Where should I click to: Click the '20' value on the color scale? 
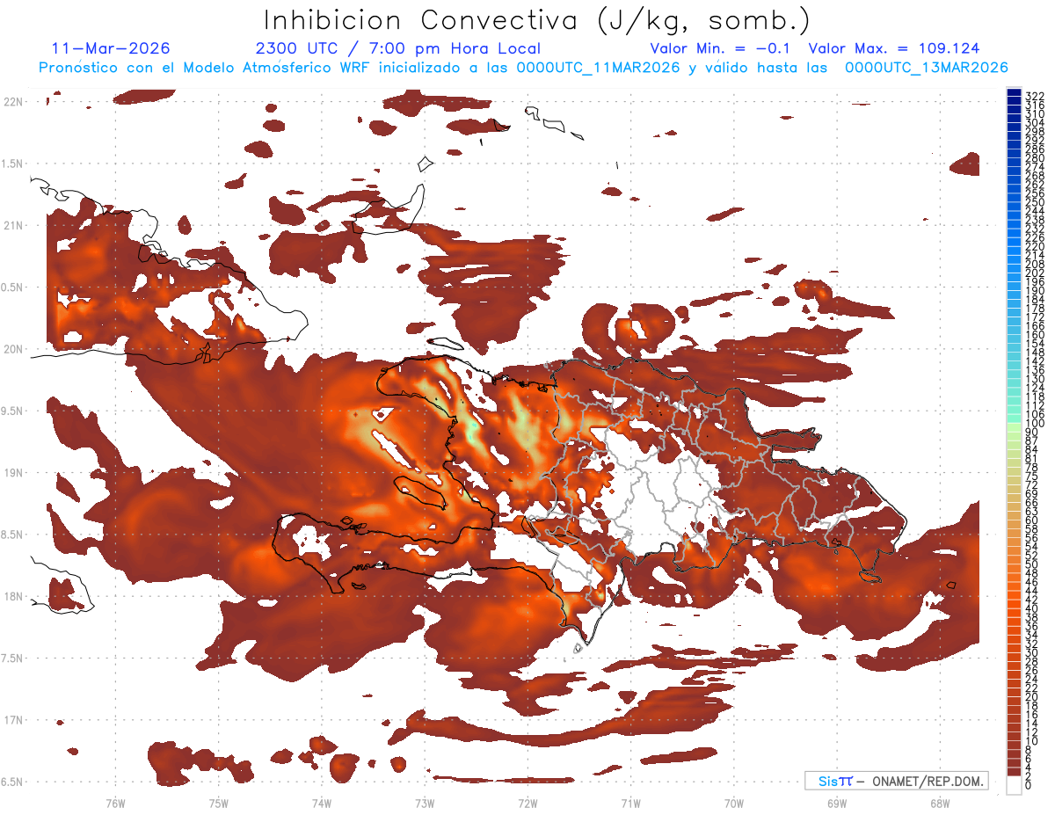click(x=1031, y=697)
